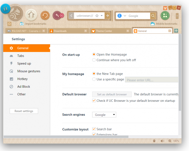Open a new tab with plus button
The width and height of the screenshot is (189, 151).
pyautogui.click(x=176, y=31)
